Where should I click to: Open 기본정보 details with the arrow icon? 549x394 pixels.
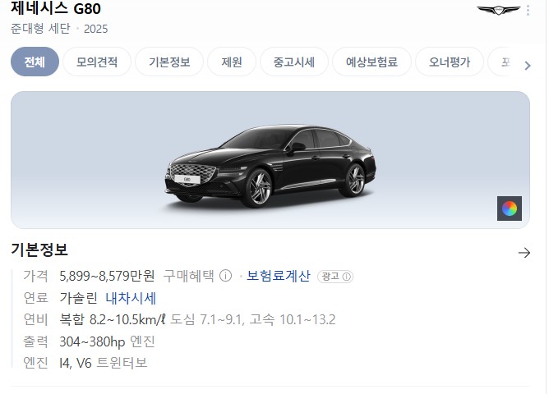[x=524, y=253]
